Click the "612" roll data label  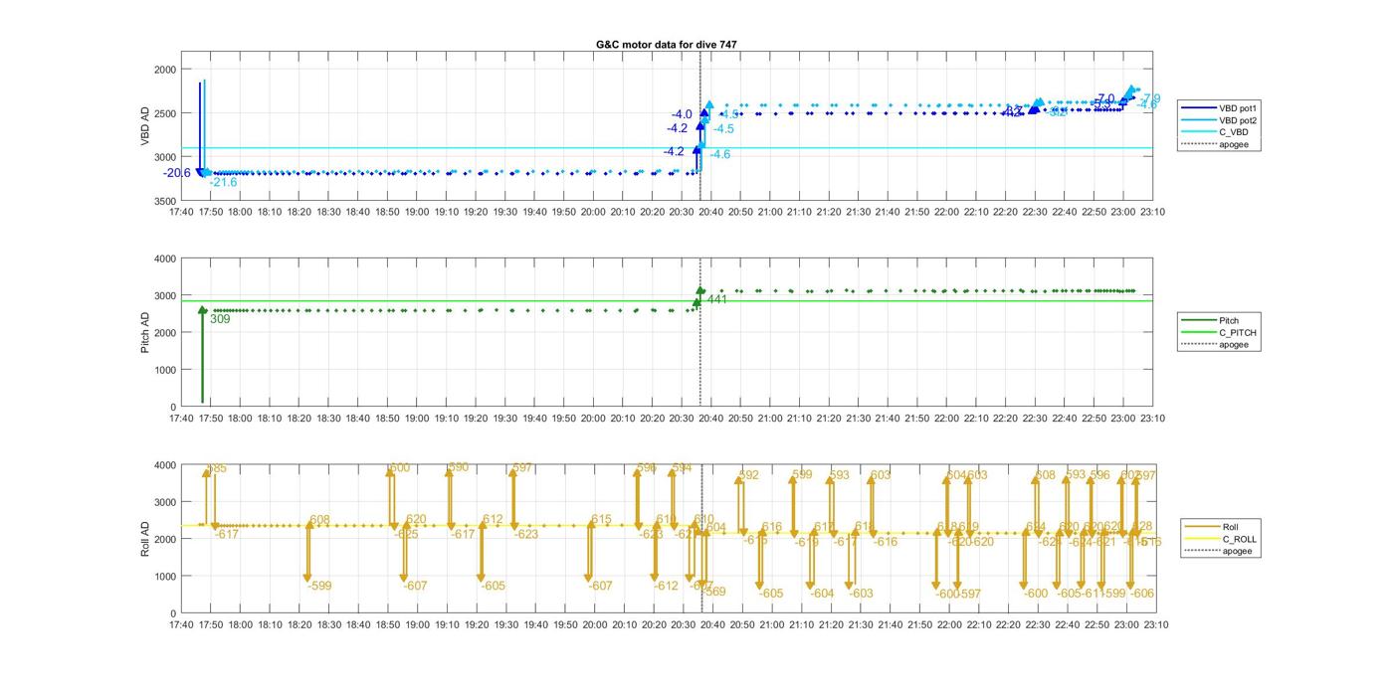click(x=493, y=520)
